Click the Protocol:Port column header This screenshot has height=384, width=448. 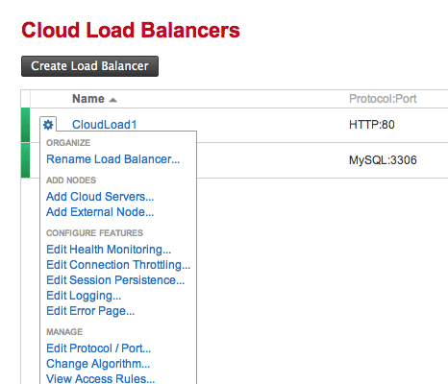pos(383,99)
